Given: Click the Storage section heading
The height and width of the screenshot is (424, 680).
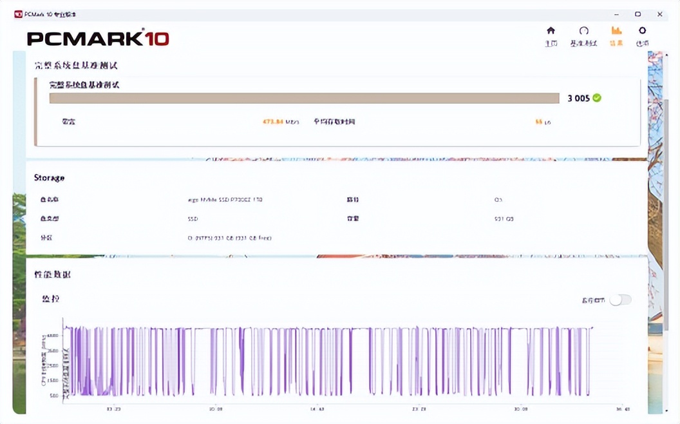Looking at the screenshot, I should point(50,178).
